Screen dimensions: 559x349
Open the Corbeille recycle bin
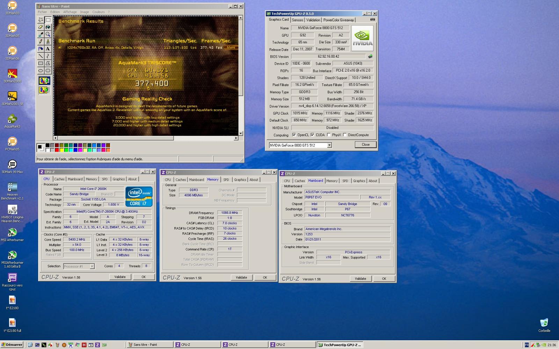pyautogui.click(x=544, y=325)
